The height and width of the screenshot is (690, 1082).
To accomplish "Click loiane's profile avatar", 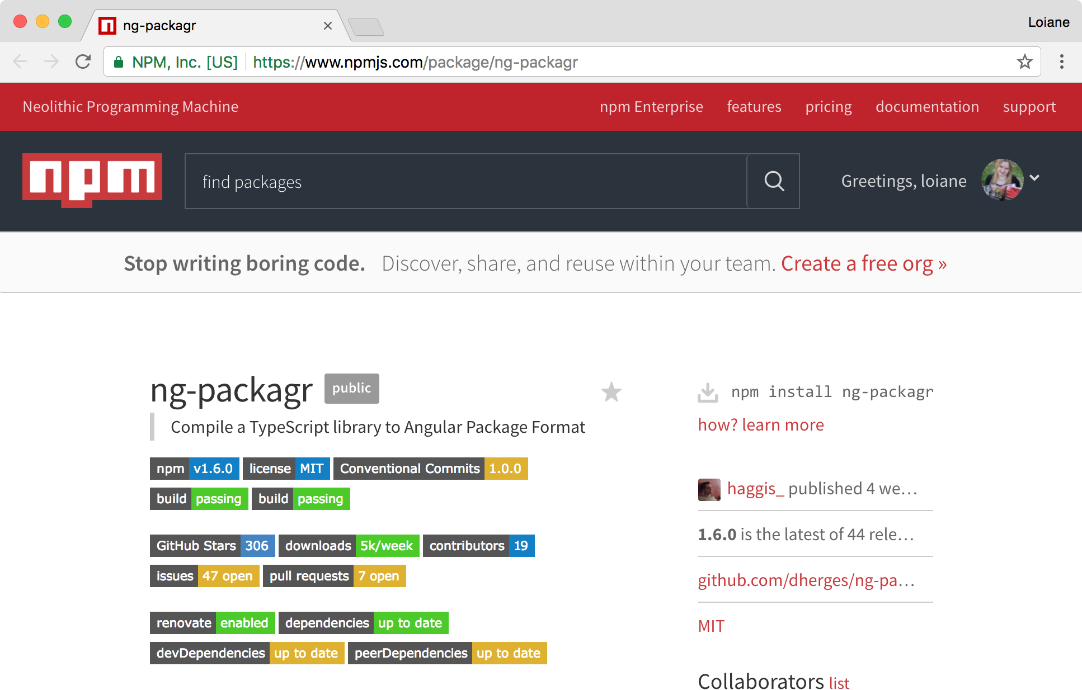I will tap(1002, 180).
